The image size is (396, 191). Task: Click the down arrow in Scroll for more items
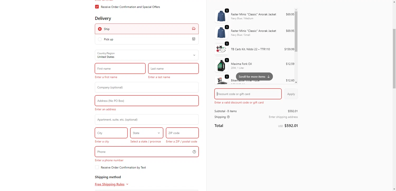(268, 77)
